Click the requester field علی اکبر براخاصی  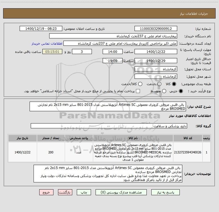[120, 44]
